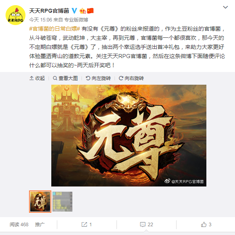Click the 天天RPG yellow chicken avatar
Image resolution: width=235 pixels, height=235 pixels.
pyautogui.click(x=16, y=15)
